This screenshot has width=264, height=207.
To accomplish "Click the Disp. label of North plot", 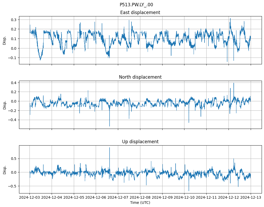I will (x=4, y=105).
